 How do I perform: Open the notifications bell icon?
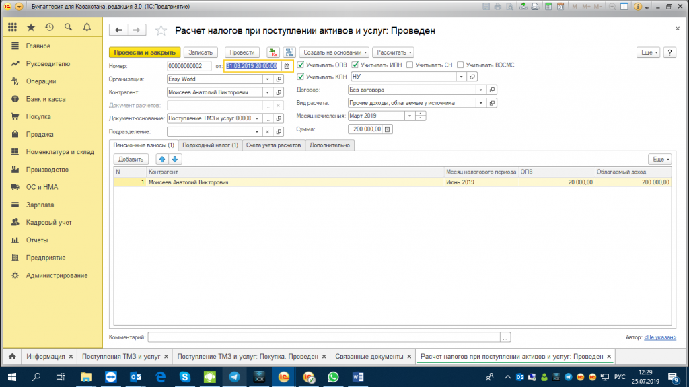(87, 28)
